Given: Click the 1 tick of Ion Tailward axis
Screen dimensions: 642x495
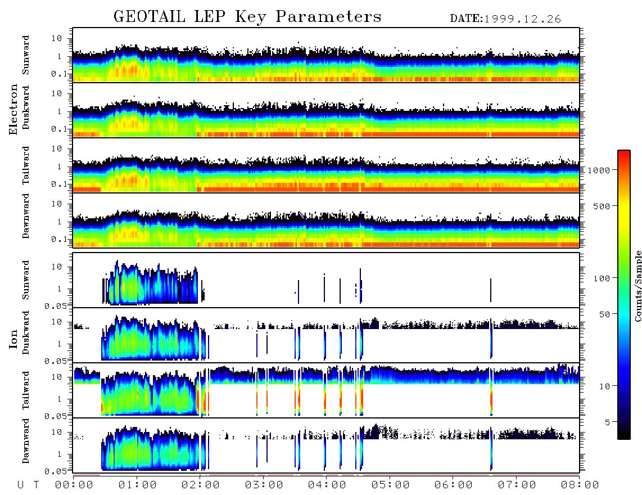Looking at the screenshot, I should coord(60,399).
